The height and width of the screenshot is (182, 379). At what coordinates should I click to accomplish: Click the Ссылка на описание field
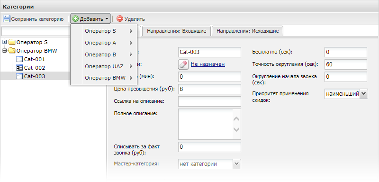[209, 101]
